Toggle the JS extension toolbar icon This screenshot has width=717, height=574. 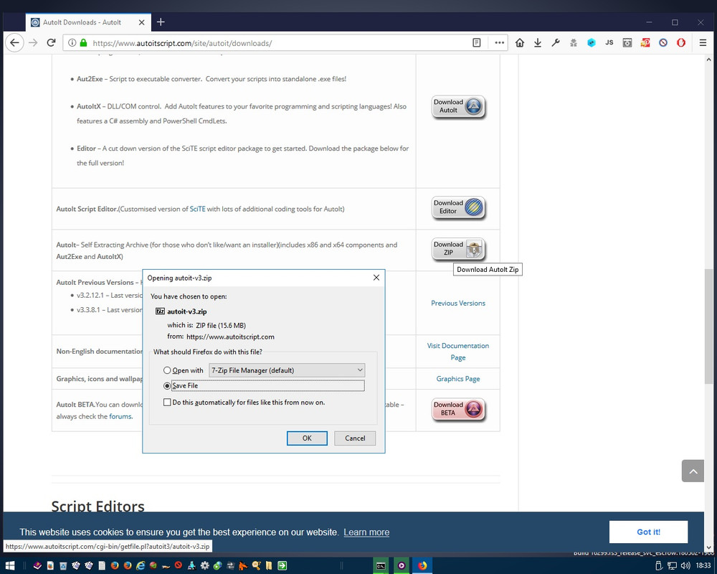pos(609,43)
